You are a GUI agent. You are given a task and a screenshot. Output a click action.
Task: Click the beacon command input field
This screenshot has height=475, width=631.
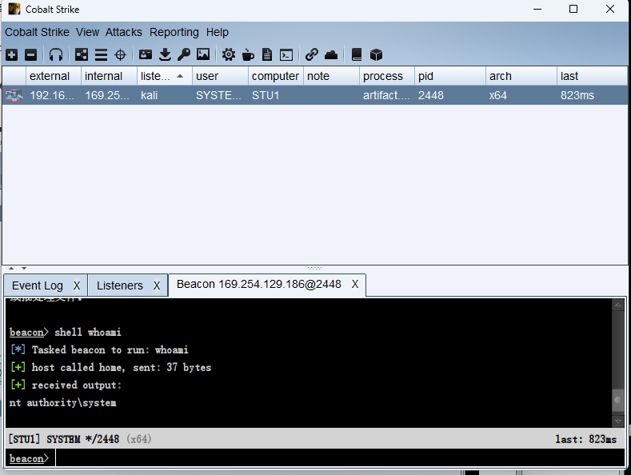point(336,458)
